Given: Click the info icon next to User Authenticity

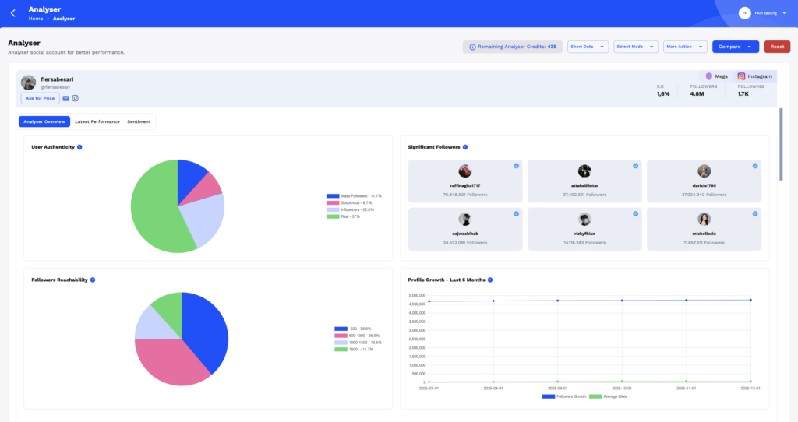Looking at the screenshot, I should coord(80,146).
